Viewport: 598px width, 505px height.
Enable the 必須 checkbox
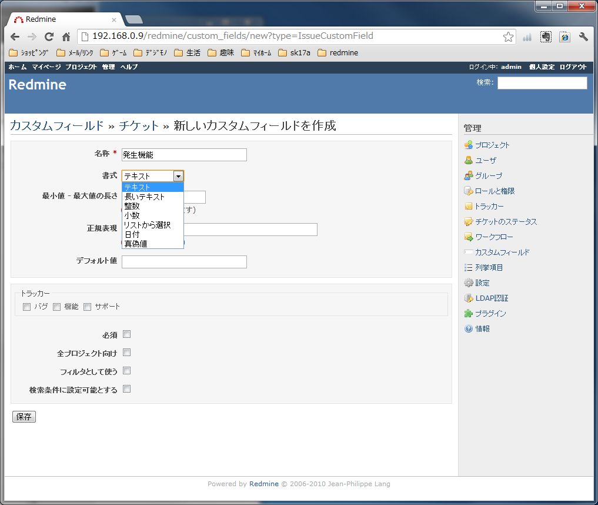[x=126, y=334]
